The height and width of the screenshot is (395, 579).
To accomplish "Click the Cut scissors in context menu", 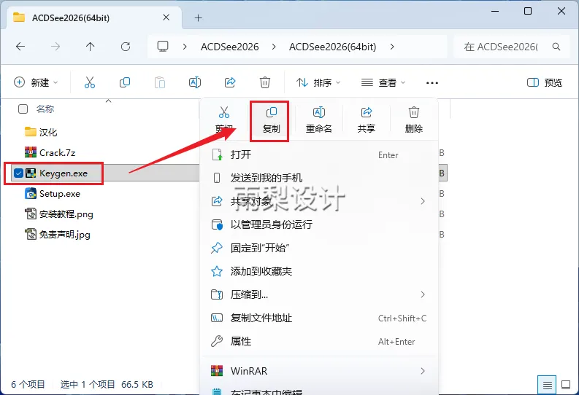I will click(223, 112).
